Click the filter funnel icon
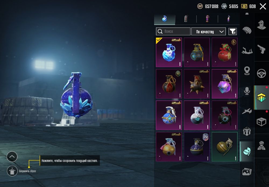The height and width of the screenshot is (187, 269). [233, 31]
